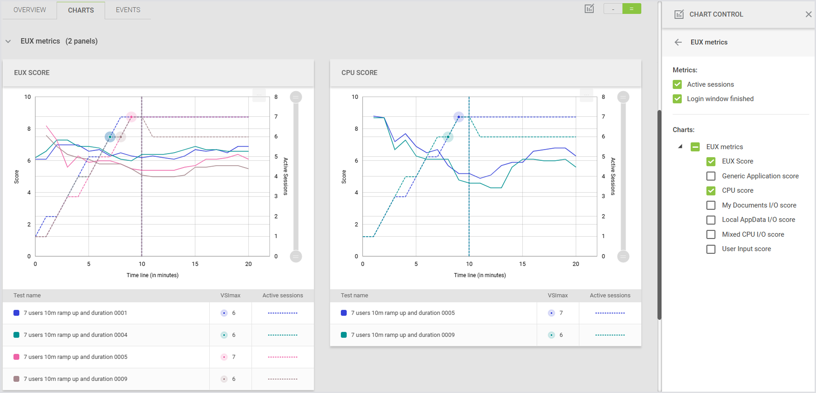Screen dimensions: 816x393
Task: Select green two-column layout button
Action: [x=631, y=9]
